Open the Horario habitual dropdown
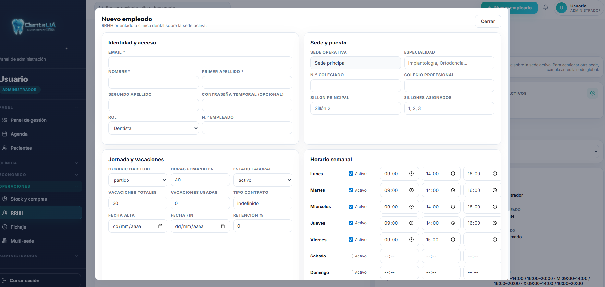605x287 pixels. 138,180
